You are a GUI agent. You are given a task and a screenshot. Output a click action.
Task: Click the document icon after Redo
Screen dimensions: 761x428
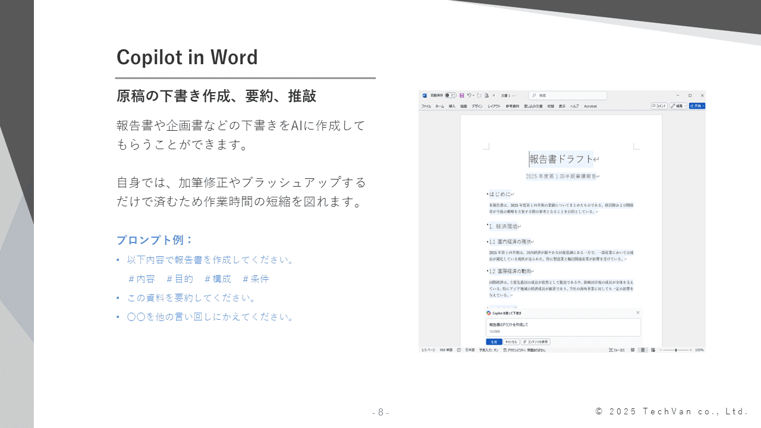coord(486,95)
